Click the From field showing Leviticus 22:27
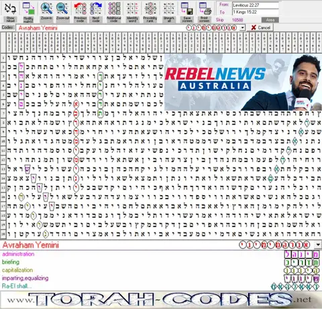 (256, 5)
